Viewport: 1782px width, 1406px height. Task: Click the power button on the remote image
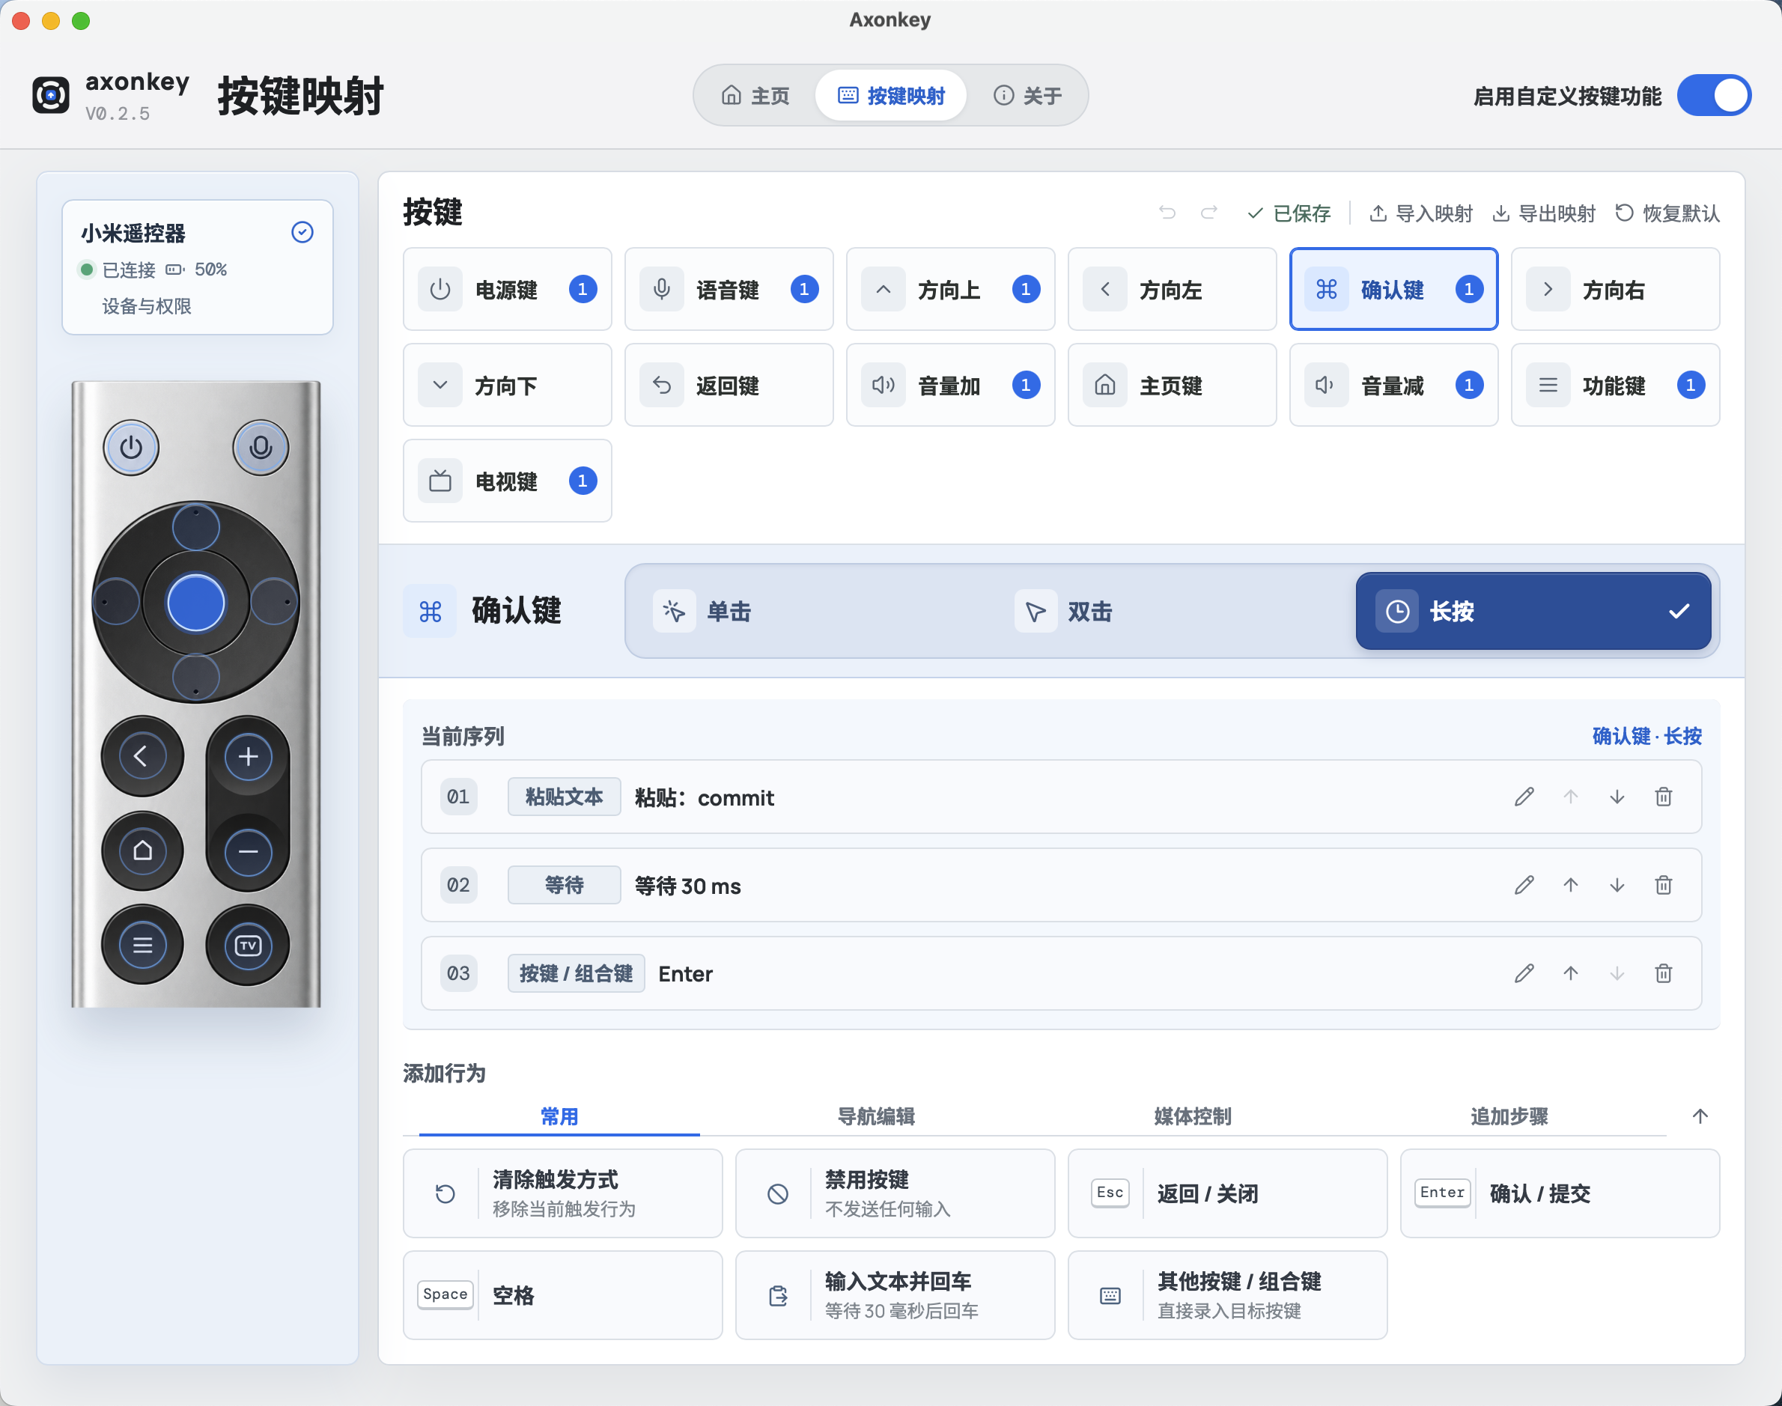point(131,448)
